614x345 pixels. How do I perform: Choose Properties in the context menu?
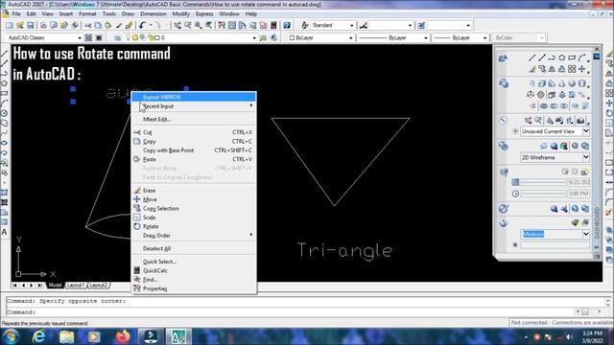coord(194,288)
